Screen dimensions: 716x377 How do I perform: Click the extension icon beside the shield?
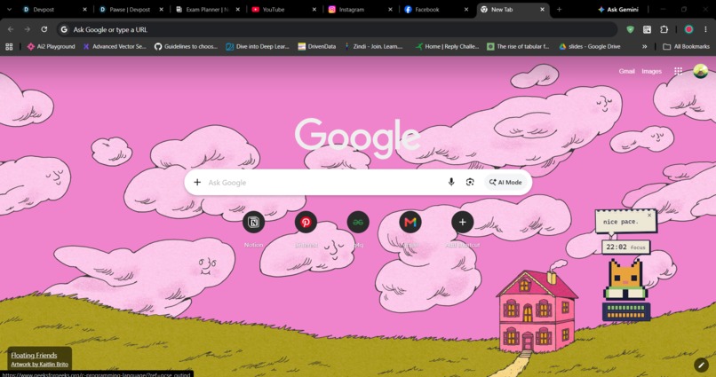tap(647, 29)
